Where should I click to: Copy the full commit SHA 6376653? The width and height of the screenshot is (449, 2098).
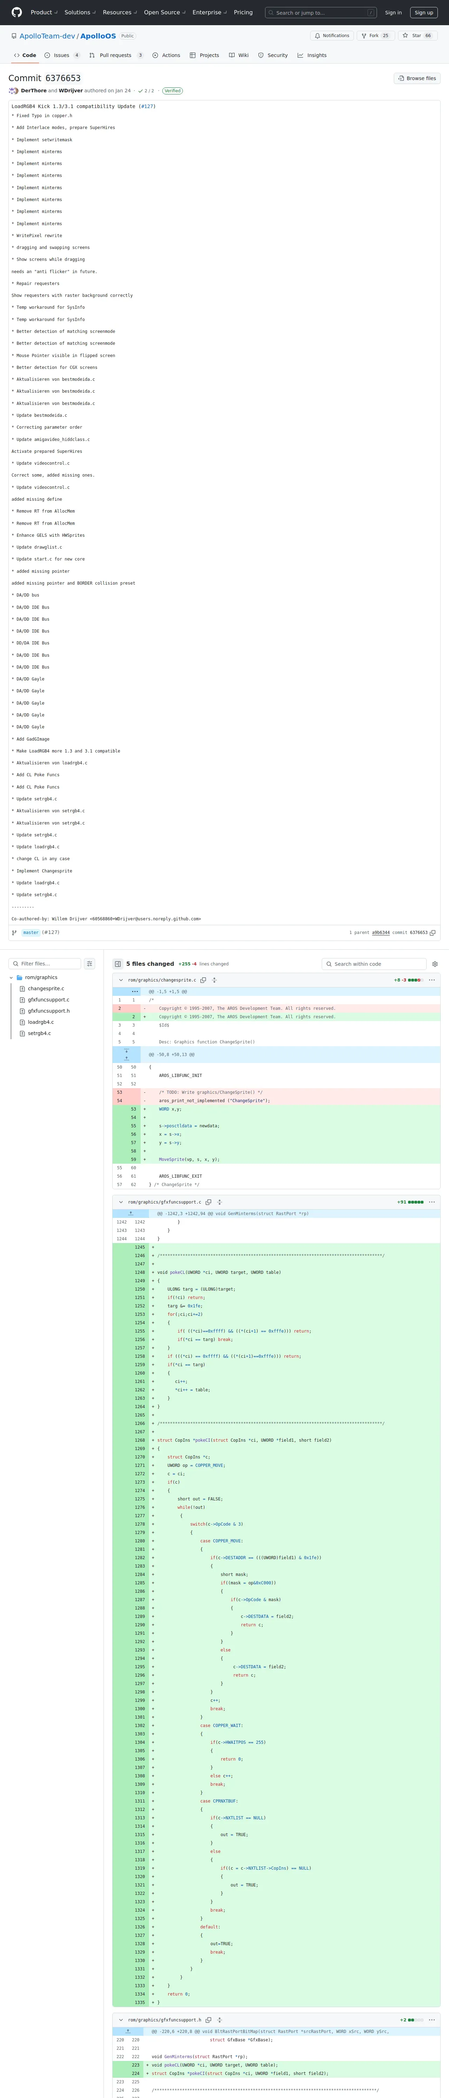click(x=433, y=933)
